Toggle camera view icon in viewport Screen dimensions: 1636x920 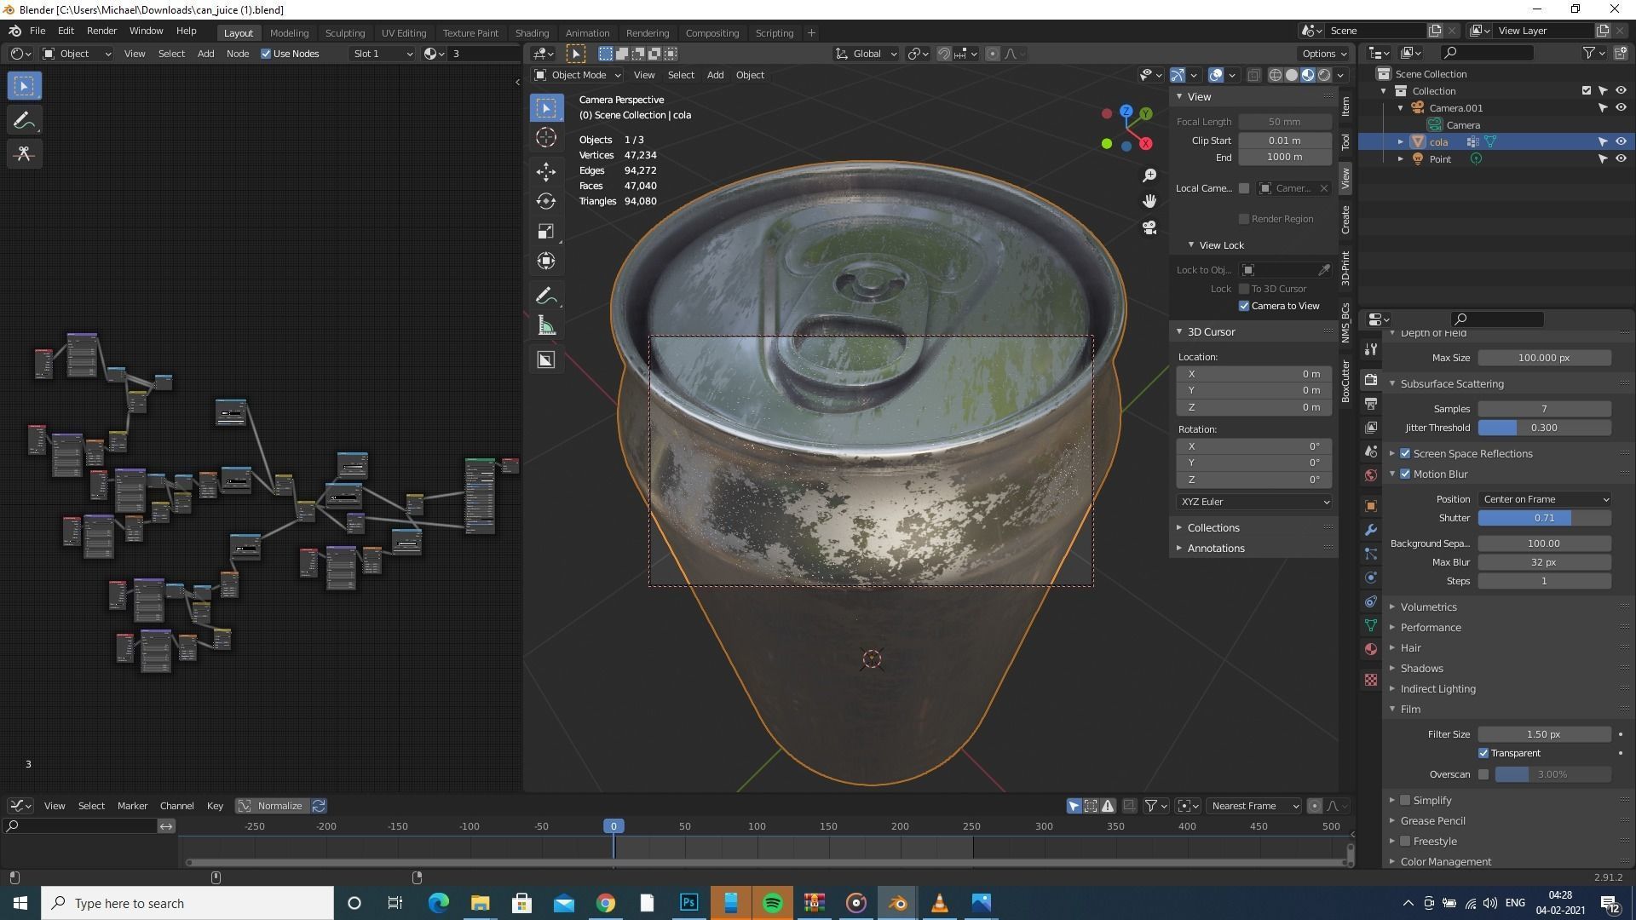click(x=1149, y=227)
